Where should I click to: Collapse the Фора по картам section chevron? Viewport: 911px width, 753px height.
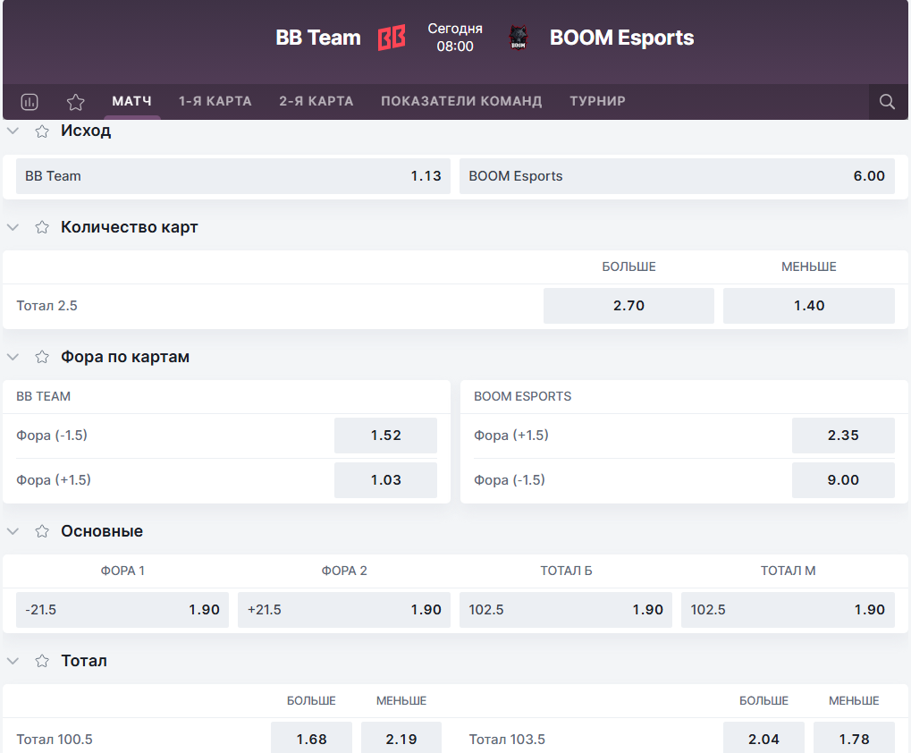pos(13,357)
